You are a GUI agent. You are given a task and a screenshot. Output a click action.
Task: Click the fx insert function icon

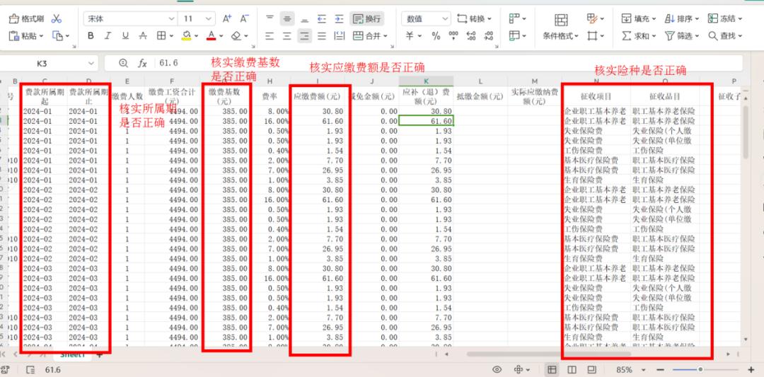[142, 64]
